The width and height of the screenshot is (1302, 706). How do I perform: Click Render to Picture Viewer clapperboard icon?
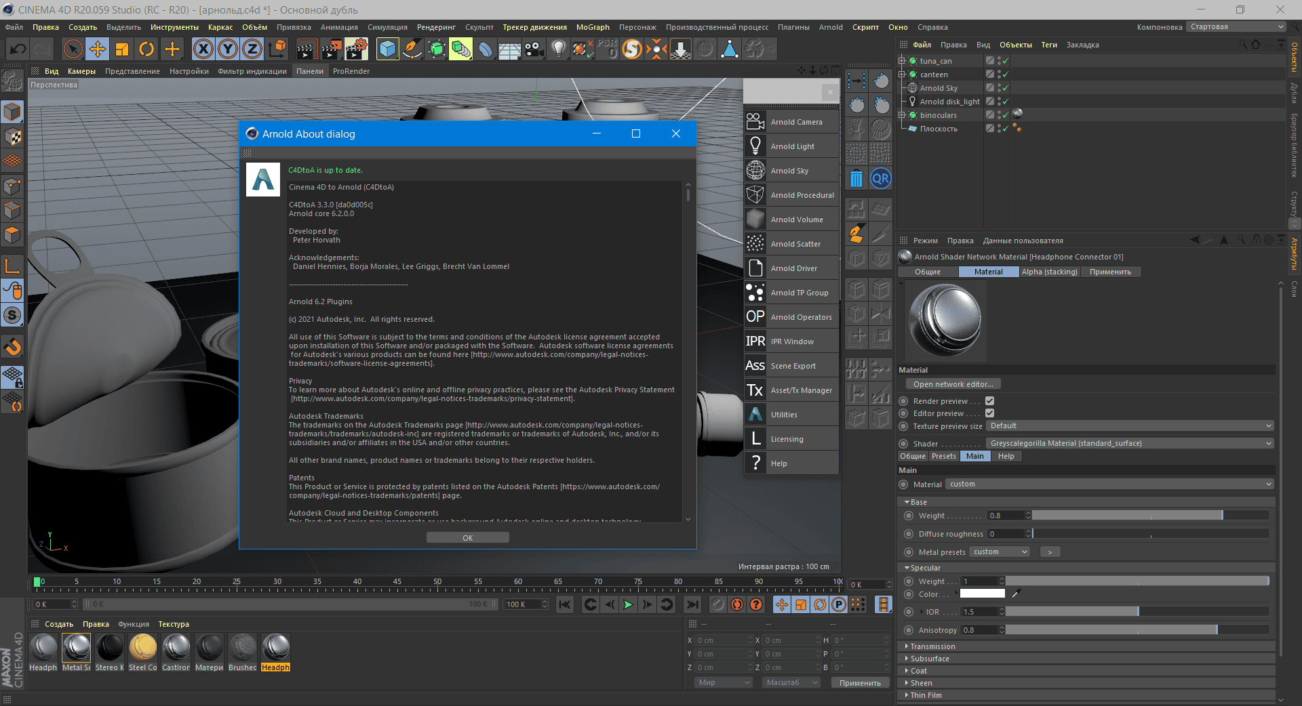tap(332, 49)
